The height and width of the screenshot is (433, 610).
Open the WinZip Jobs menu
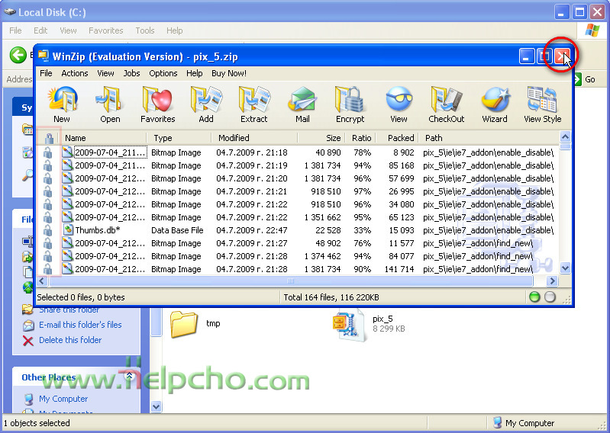(x=131, y=73)
